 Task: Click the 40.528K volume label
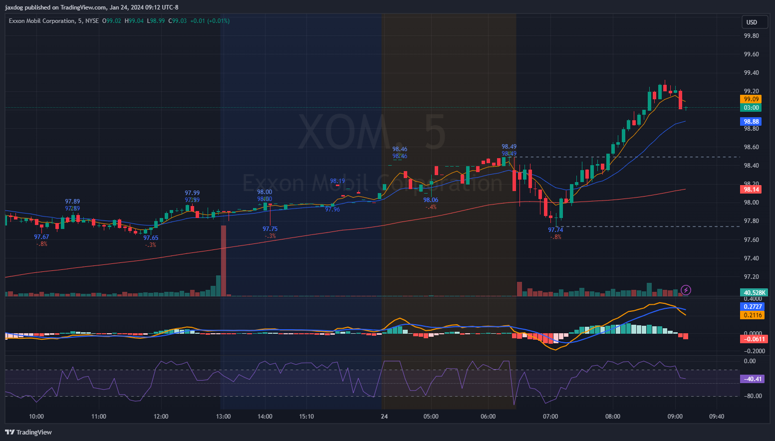pos(754,293)
